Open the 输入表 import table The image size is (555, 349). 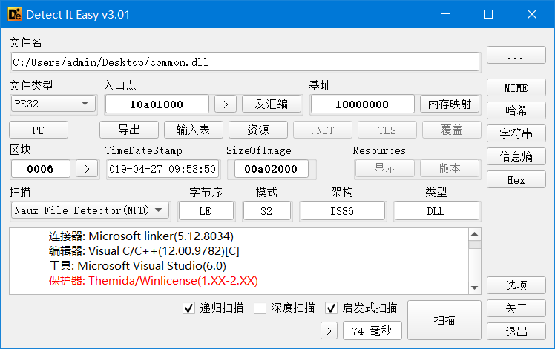click(x=194, y=130)
